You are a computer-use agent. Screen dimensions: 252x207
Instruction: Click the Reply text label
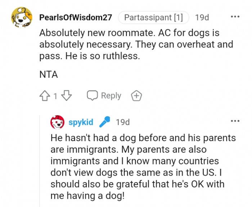(111, 96)
